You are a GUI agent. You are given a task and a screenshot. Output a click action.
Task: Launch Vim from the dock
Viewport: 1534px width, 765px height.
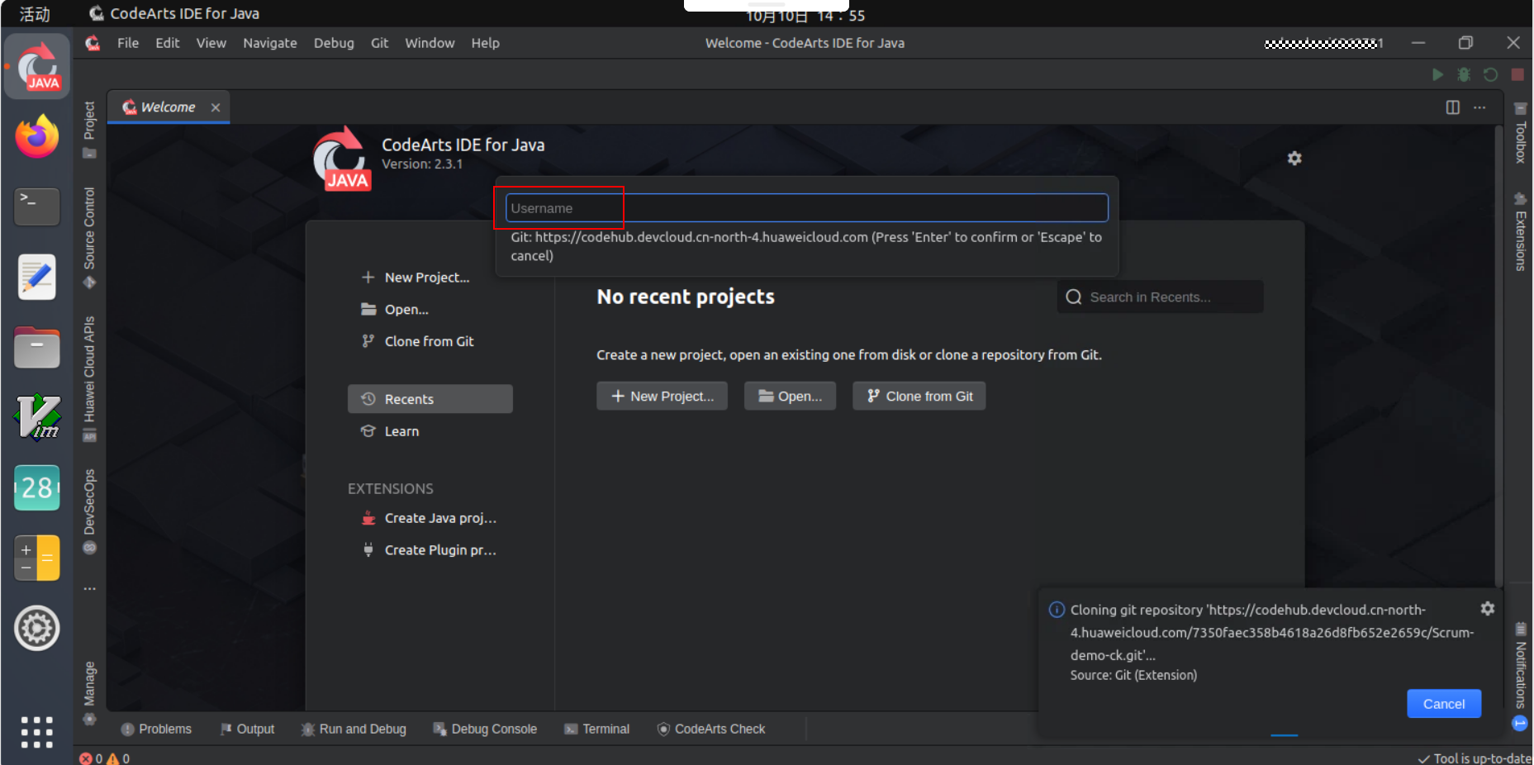(x=37, y=417)
